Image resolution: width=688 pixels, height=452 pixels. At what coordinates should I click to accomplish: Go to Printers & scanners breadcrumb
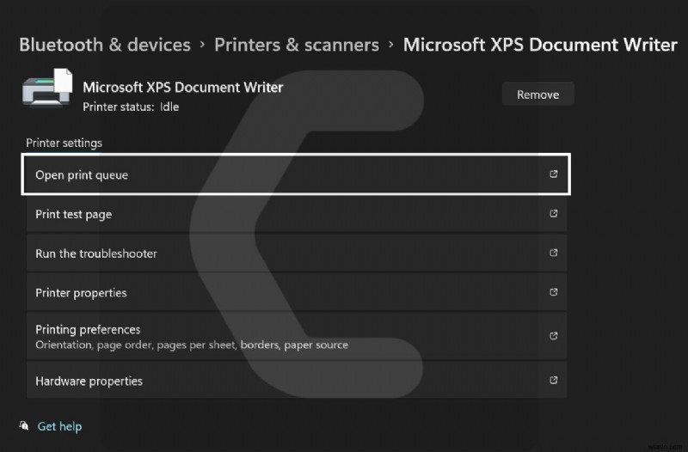point(297,45)
